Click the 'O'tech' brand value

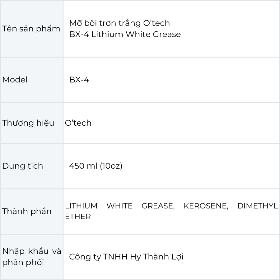coord(78,123)
